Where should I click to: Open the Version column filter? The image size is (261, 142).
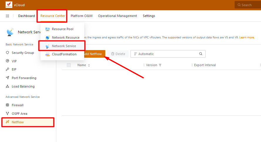click(160, 65)
